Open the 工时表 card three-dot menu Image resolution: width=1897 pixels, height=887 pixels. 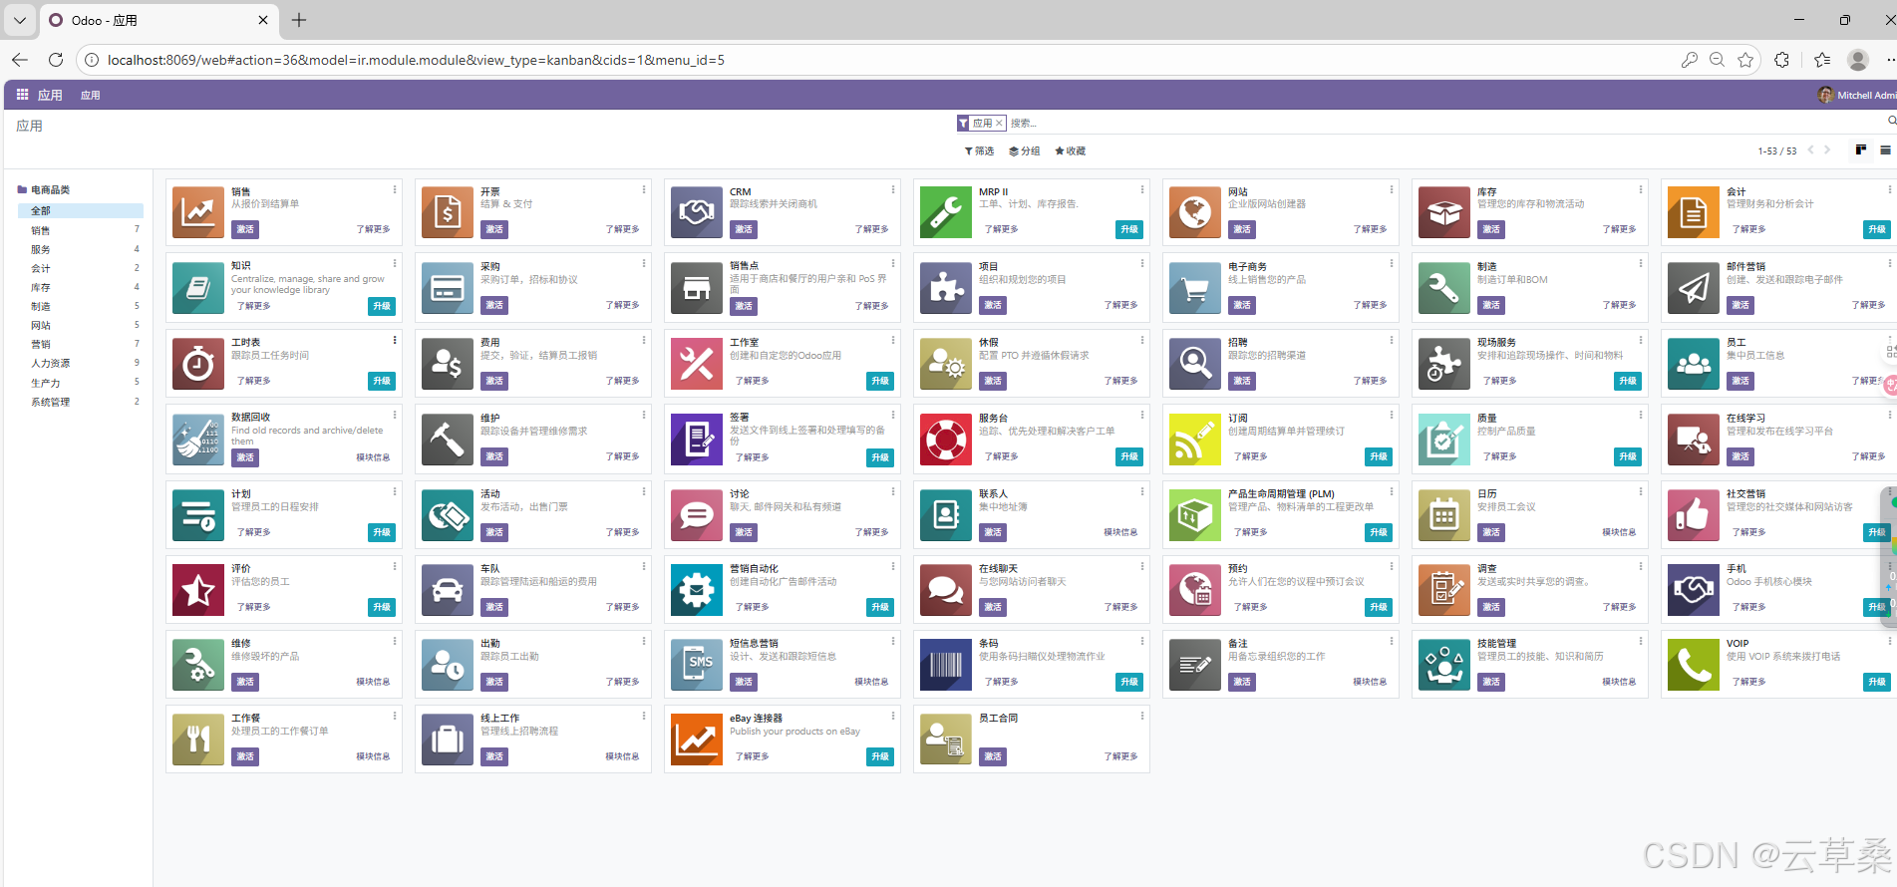coord(395,340)
